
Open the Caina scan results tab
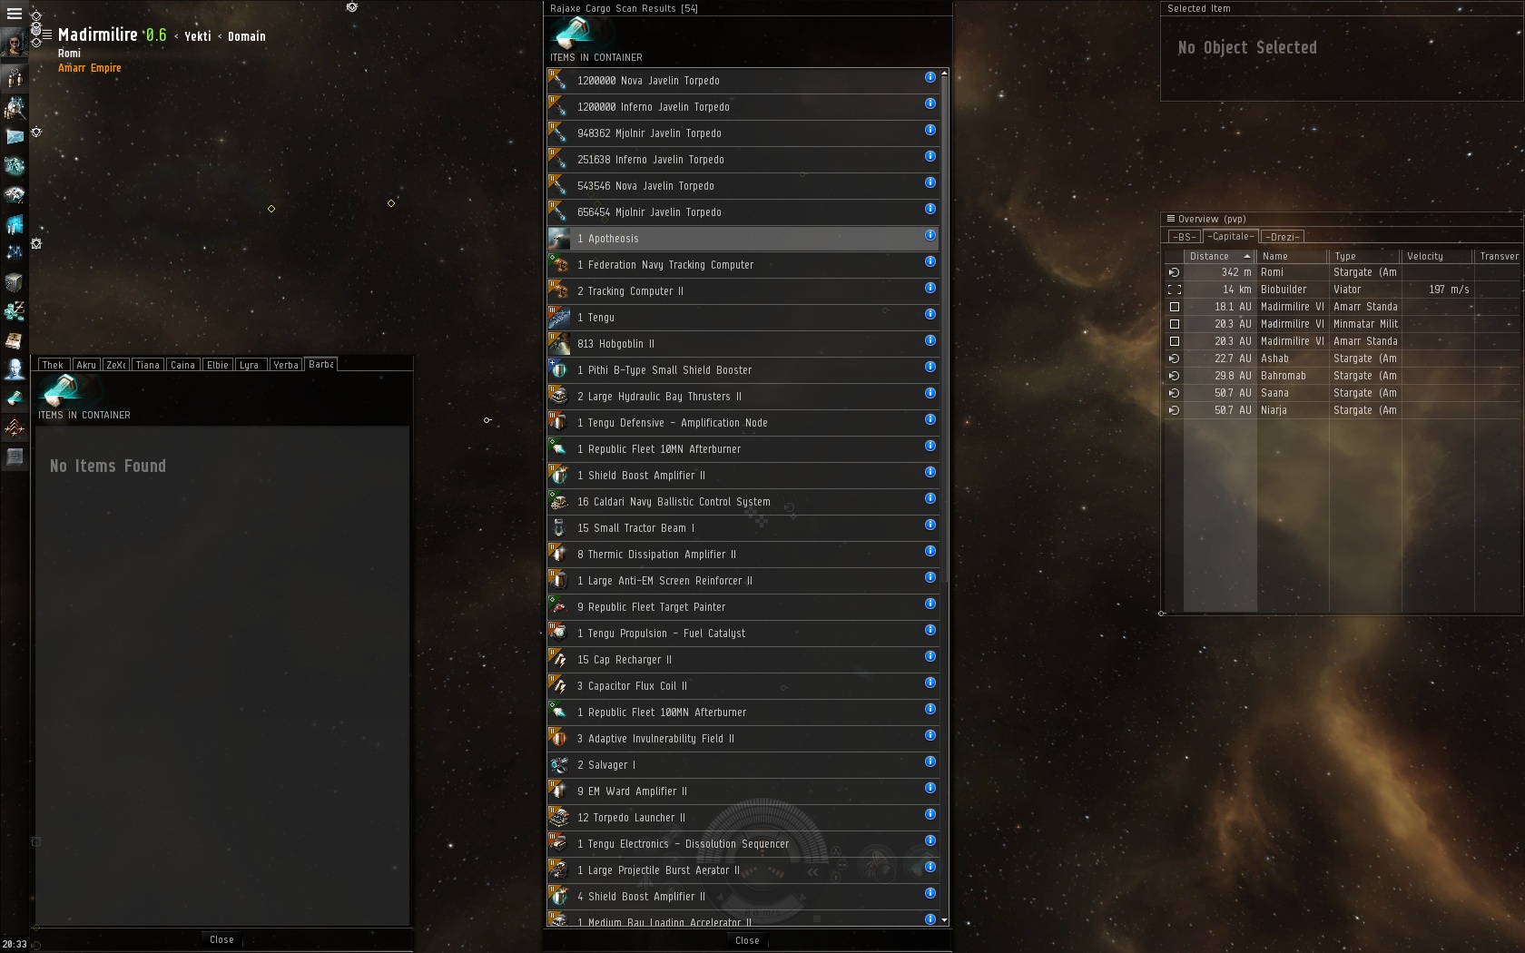coord(183,365)
